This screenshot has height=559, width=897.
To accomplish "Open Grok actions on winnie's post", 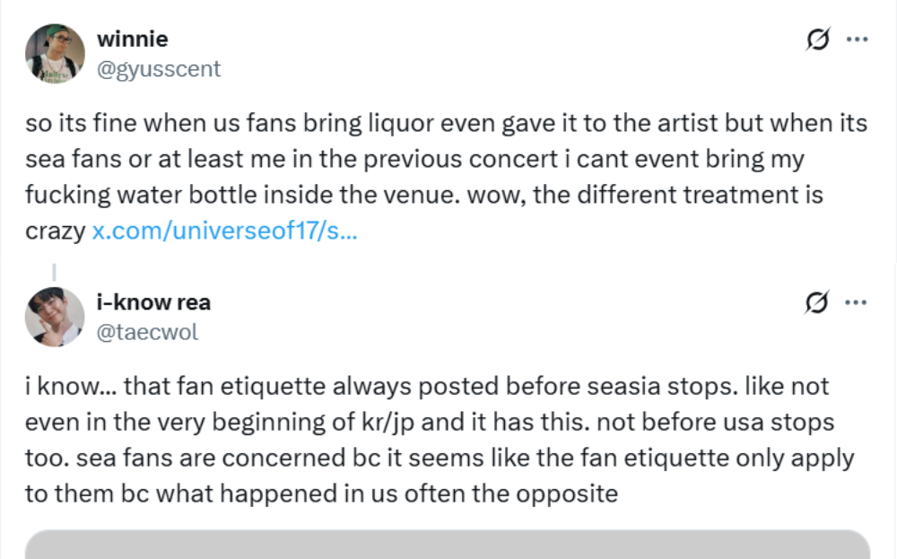I will [817, 40].
